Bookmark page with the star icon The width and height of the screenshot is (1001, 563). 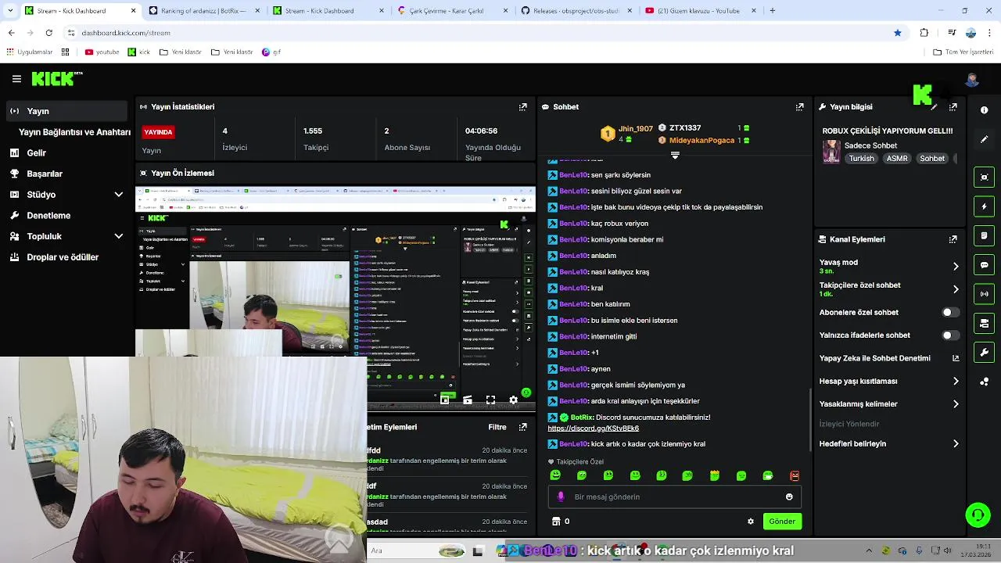(x=897, y=33)
